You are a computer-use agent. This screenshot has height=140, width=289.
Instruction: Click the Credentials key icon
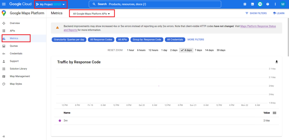4,54
